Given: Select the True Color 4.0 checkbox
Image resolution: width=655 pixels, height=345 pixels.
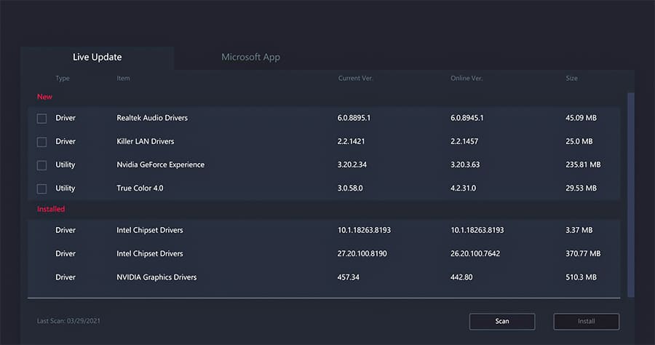Looking at the screenshot, I should [x=41, y=189].
